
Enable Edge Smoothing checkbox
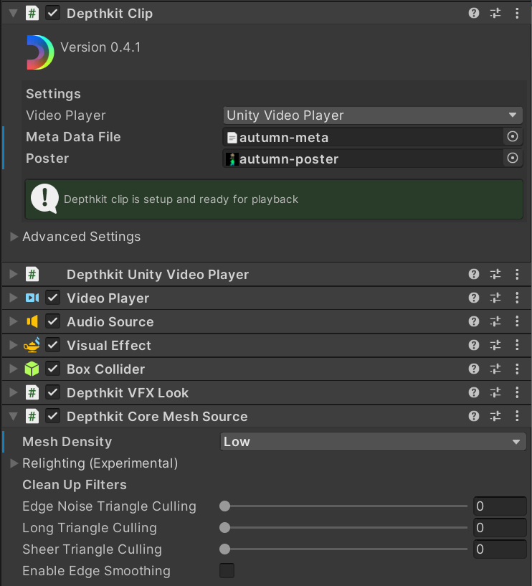click(227, 571)
